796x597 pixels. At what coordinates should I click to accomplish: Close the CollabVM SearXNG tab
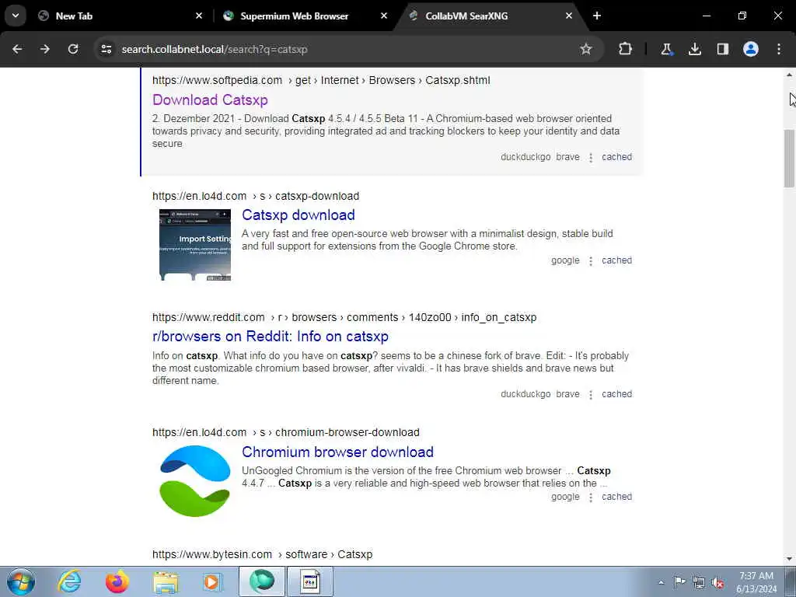[x=569, y=16]
